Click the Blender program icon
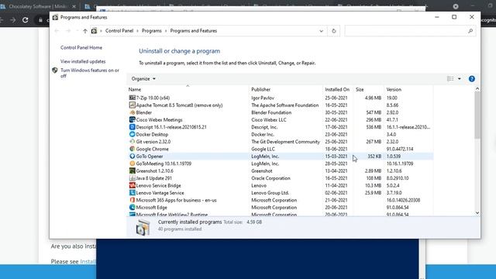The height and width of the screenshot is (279, 496). tap(133, 112)
